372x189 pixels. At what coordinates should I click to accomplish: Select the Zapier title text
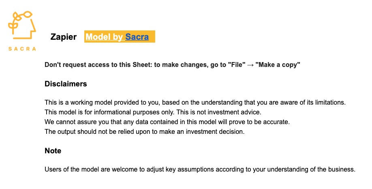pyautogui.click(x=63, y=37)
